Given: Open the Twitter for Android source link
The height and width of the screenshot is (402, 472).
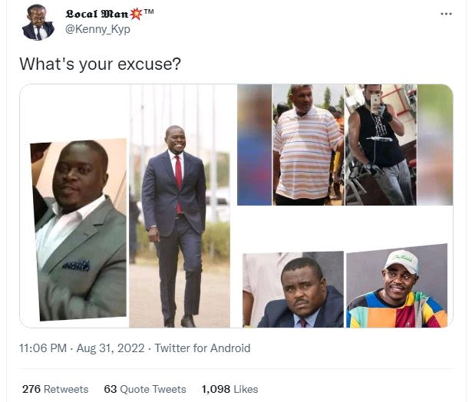Looking at the screenshot, I should [203, 348].
